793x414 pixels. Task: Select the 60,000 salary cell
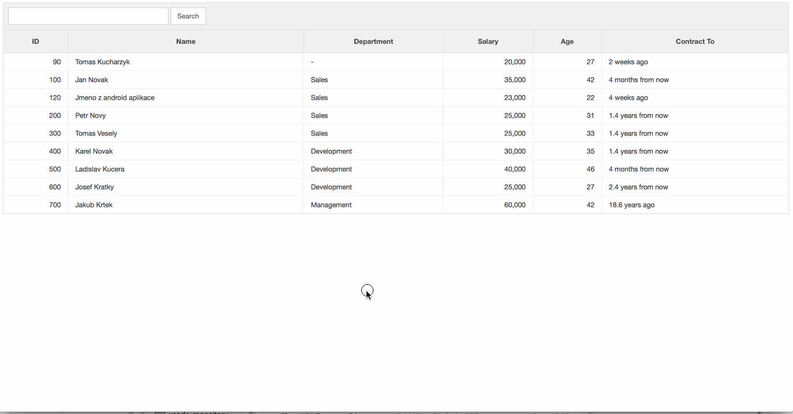tap(514, 205)
